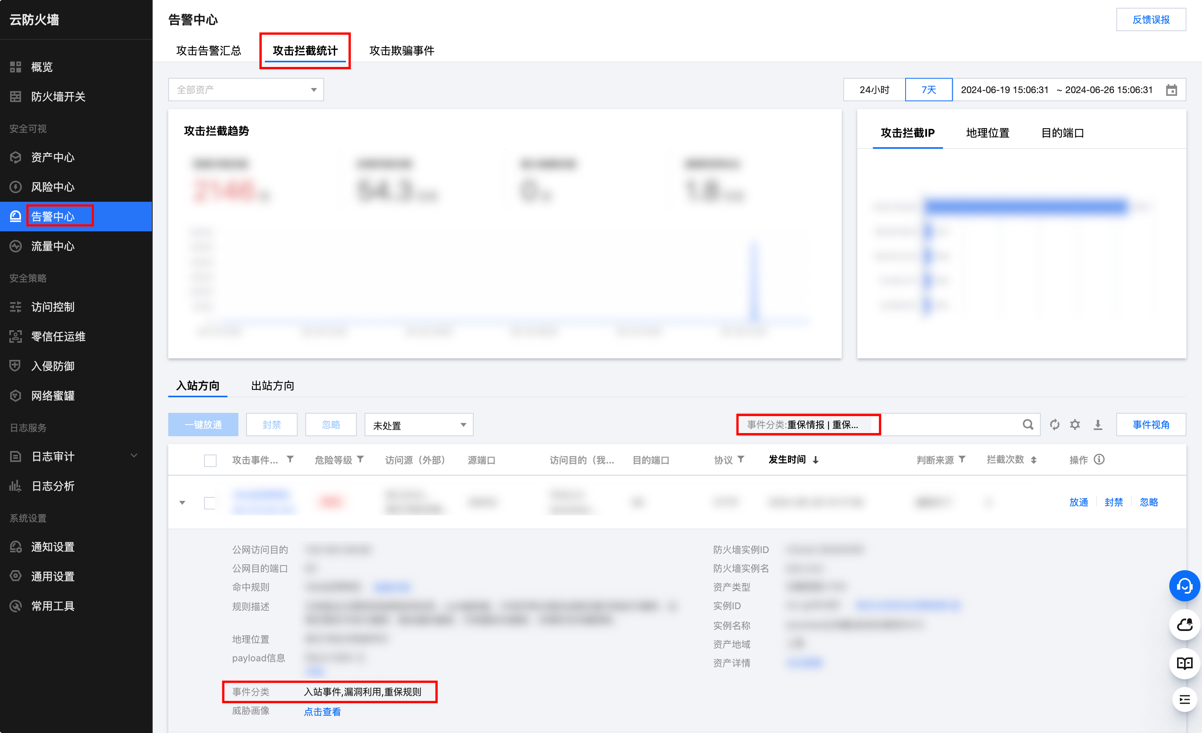Click the 访问控制 sliders icon
Image resolution: width=1202 pixels, height=733 pixels.
coord(16,307)
